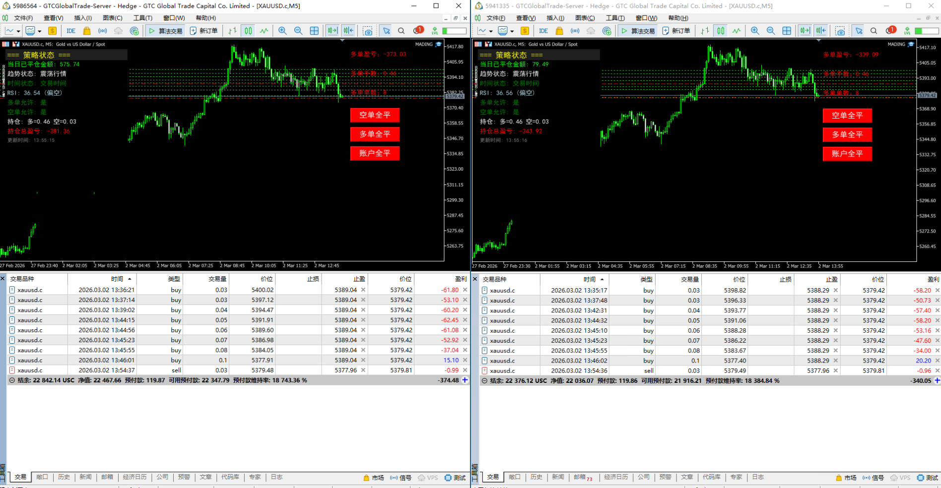Viewport: 941px width, 488px height.
Task: Take chart screenshot icon in right window
Action: click(x=840, y=31)
